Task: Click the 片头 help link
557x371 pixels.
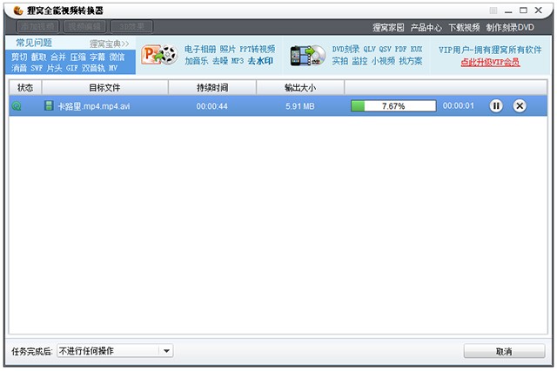Action: point(54,68)
